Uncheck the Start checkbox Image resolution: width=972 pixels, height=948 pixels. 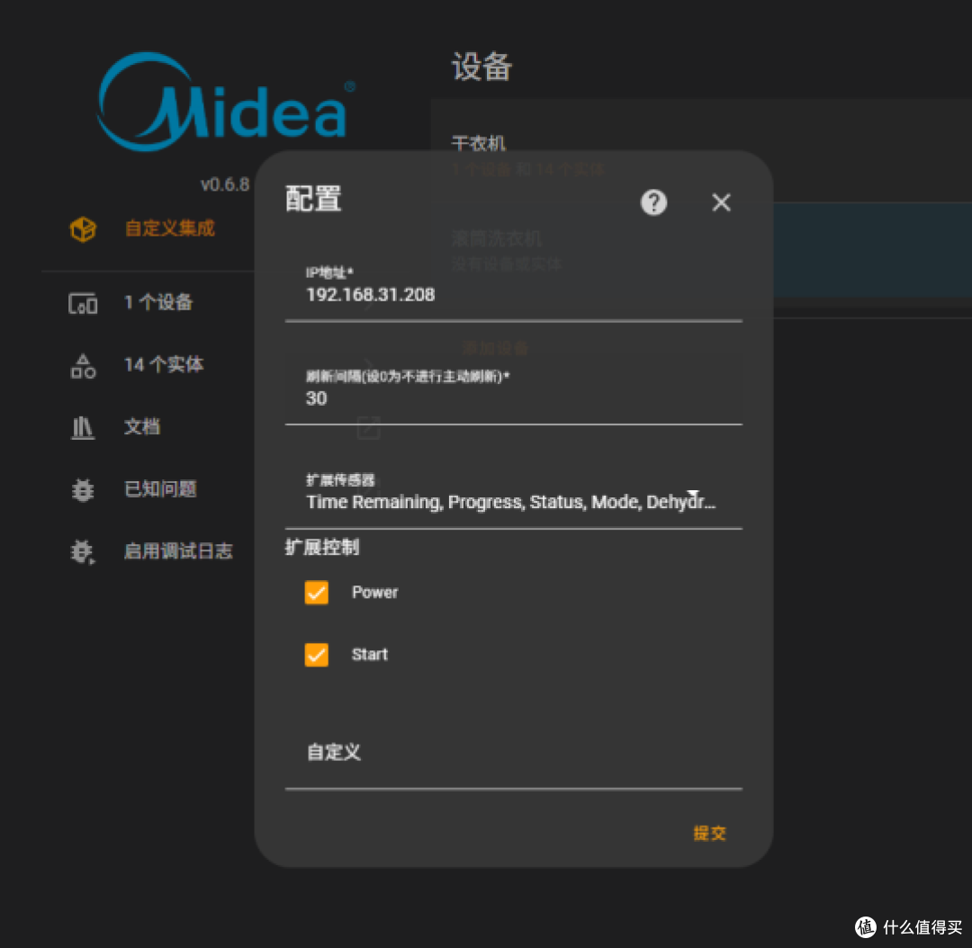(316, 654)
